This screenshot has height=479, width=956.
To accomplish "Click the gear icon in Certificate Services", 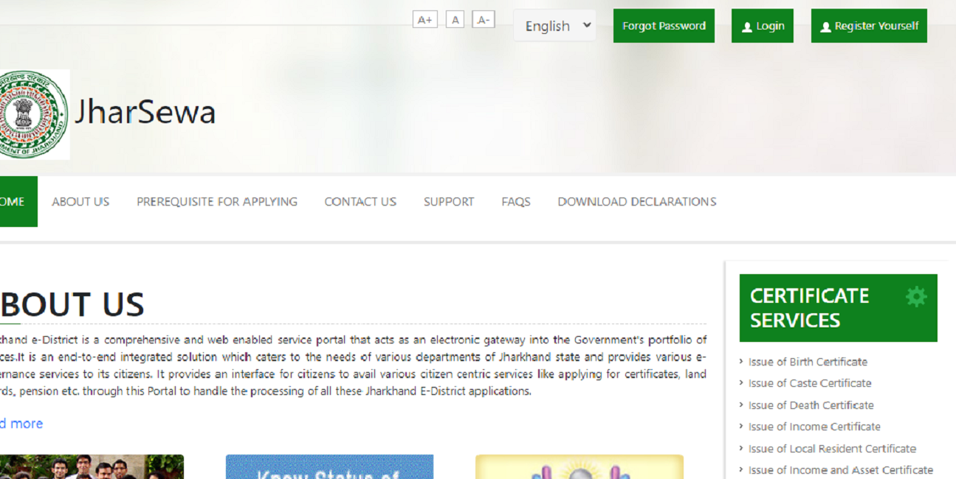I will [915, 297].
